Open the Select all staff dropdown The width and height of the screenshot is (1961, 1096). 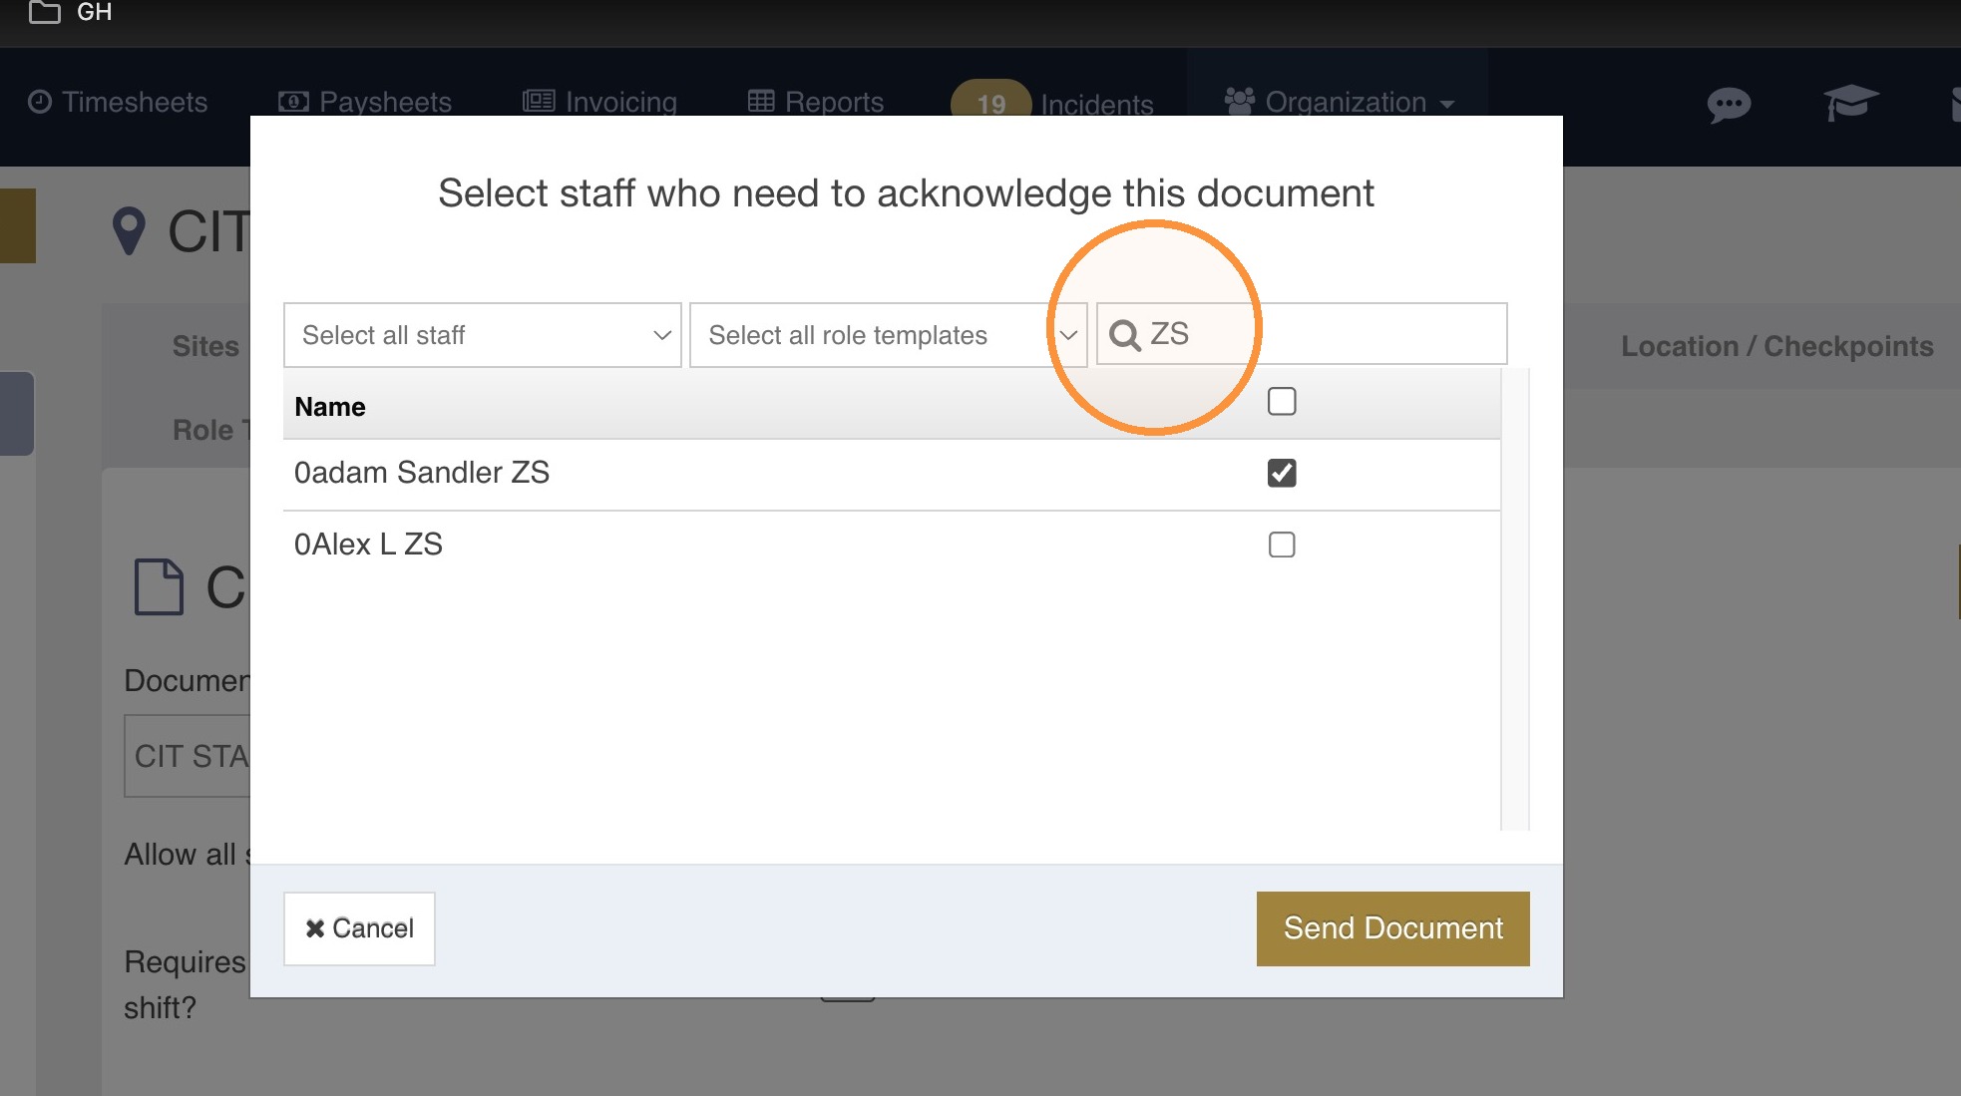483,335
